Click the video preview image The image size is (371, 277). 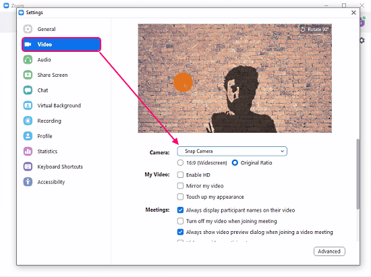pyautogui.click(x=235, y=78)
